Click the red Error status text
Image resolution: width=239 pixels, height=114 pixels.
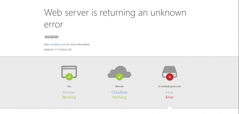point(170,97)
